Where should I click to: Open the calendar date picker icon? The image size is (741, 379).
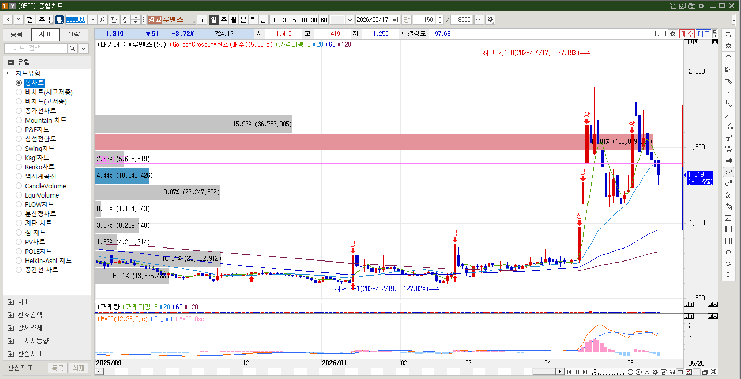pos(395,20)
